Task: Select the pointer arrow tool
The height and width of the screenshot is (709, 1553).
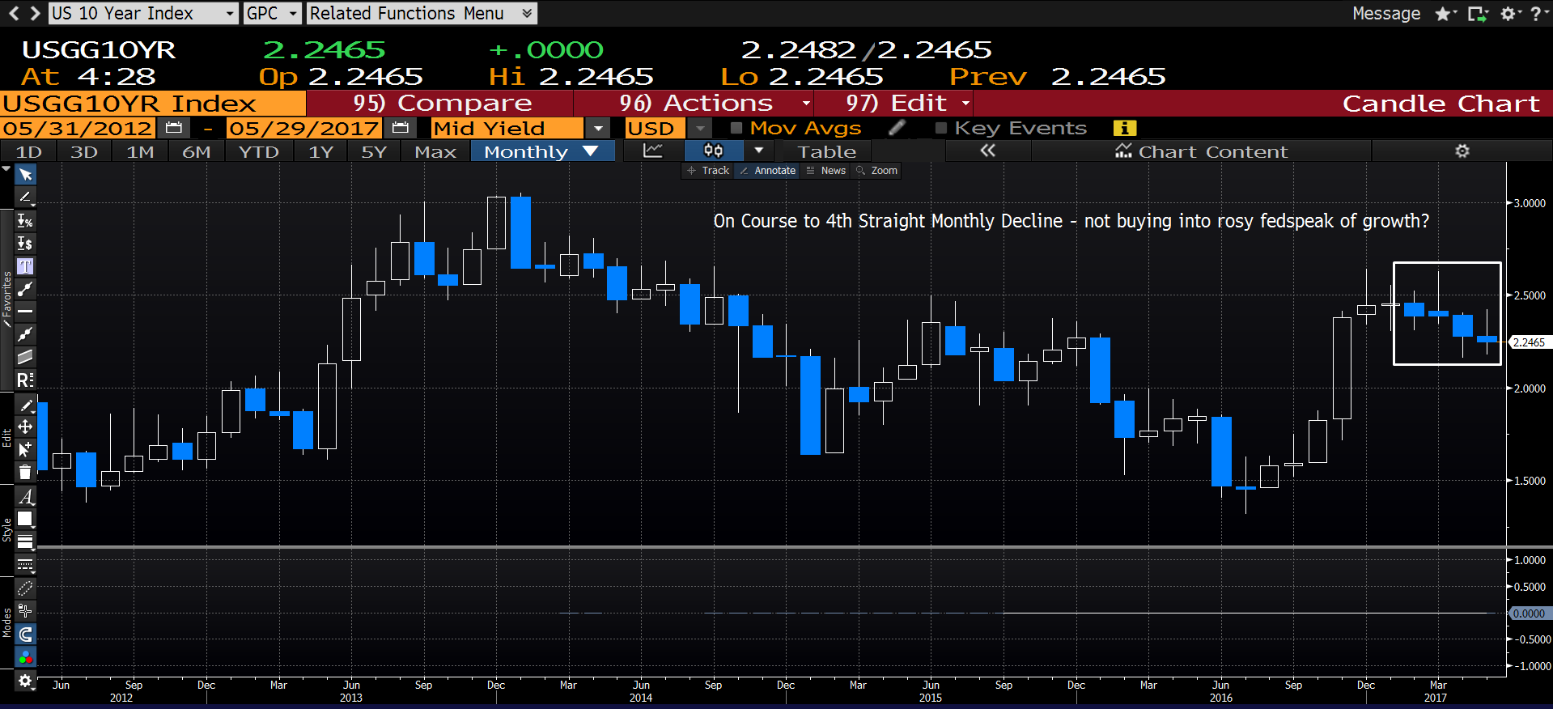Action: 25,175
